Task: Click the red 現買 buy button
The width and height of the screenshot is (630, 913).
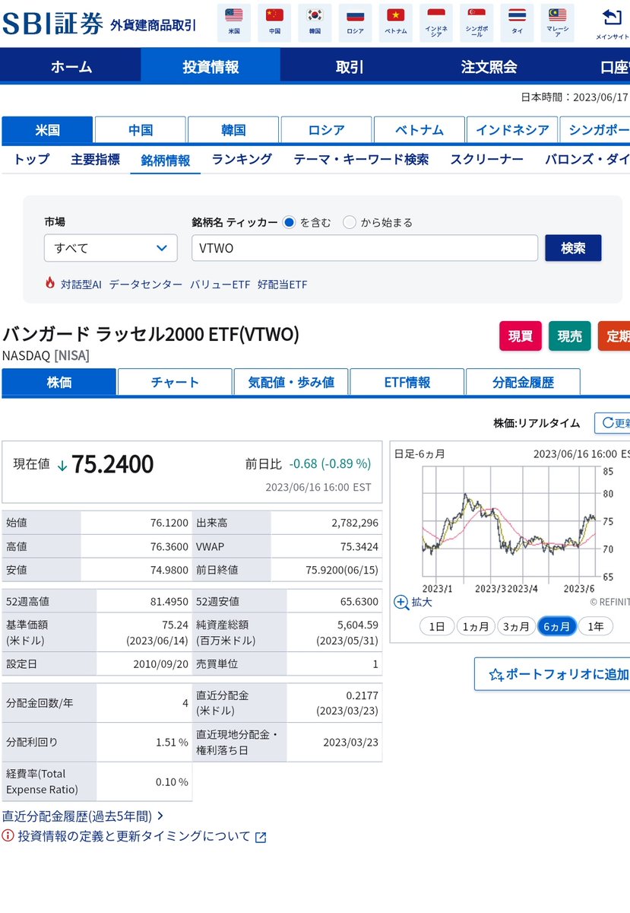Action: 521,336
